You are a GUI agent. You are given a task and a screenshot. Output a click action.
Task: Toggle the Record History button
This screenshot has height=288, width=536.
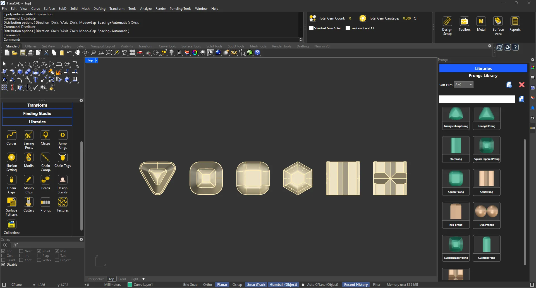point(356,285)
